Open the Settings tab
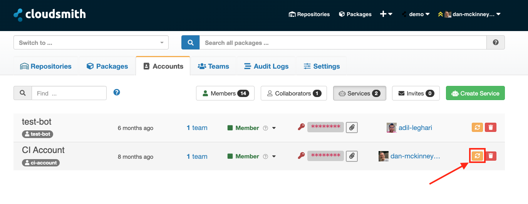The image size is (528, 204). pos(322,66)
